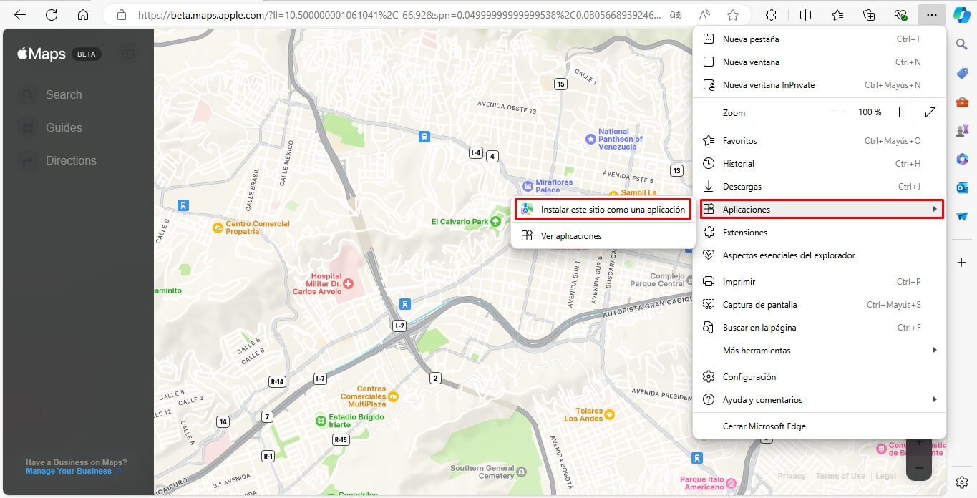Select the Estadio Brígido Iriarte marker
The image size is (977, 498).
[321, 421]
